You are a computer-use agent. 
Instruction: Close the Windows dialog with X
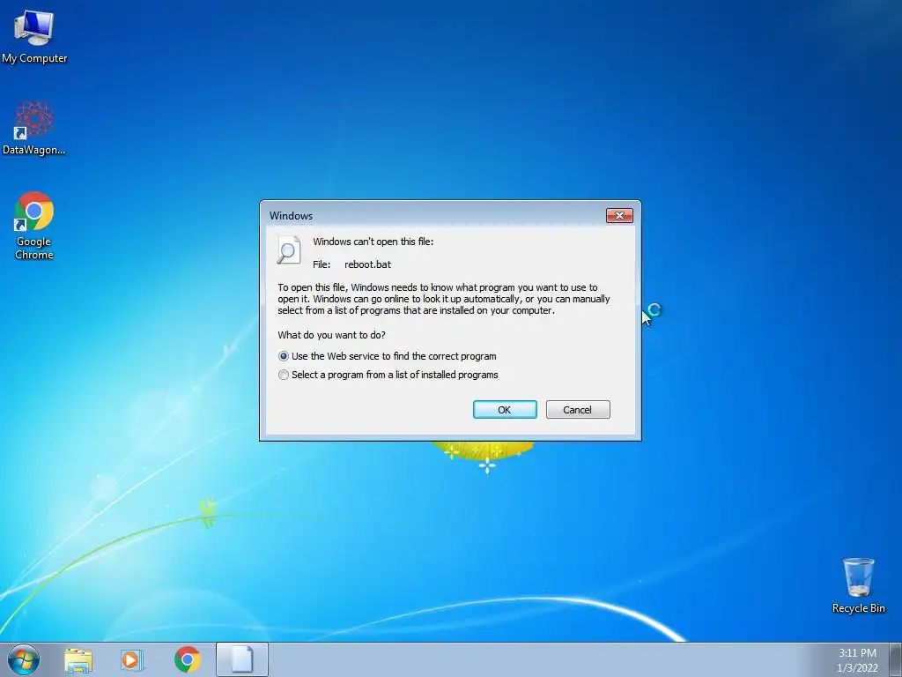[619, 215]
